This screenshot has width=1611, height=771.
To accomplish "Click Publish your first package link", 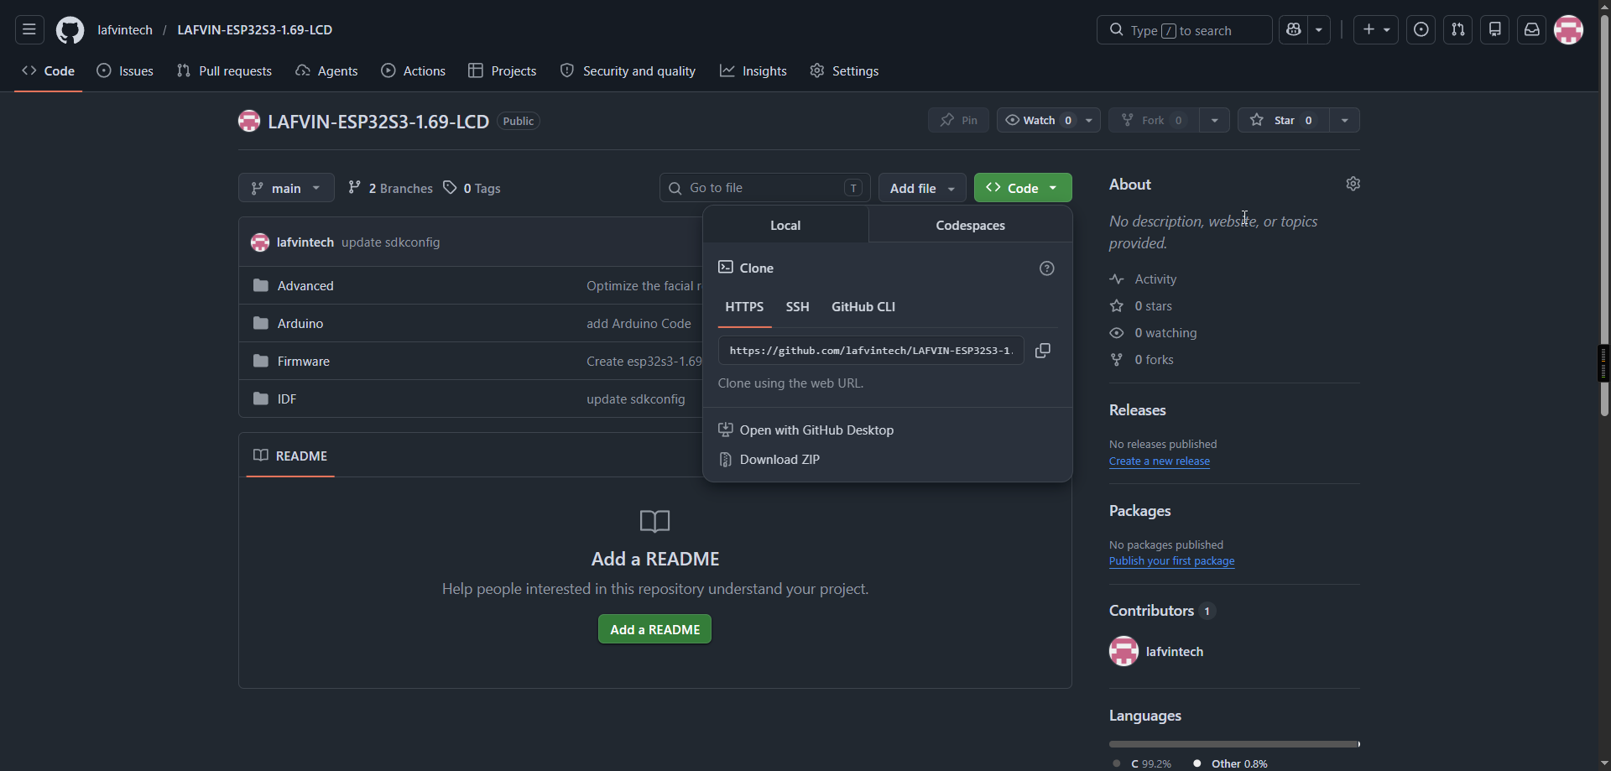I will click(1171, 561).
